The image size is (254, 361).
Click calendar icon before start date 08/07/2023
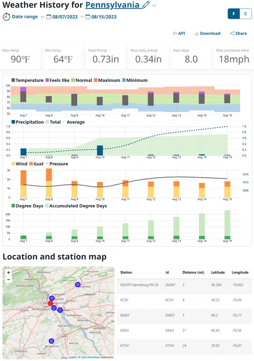(49, 17)
